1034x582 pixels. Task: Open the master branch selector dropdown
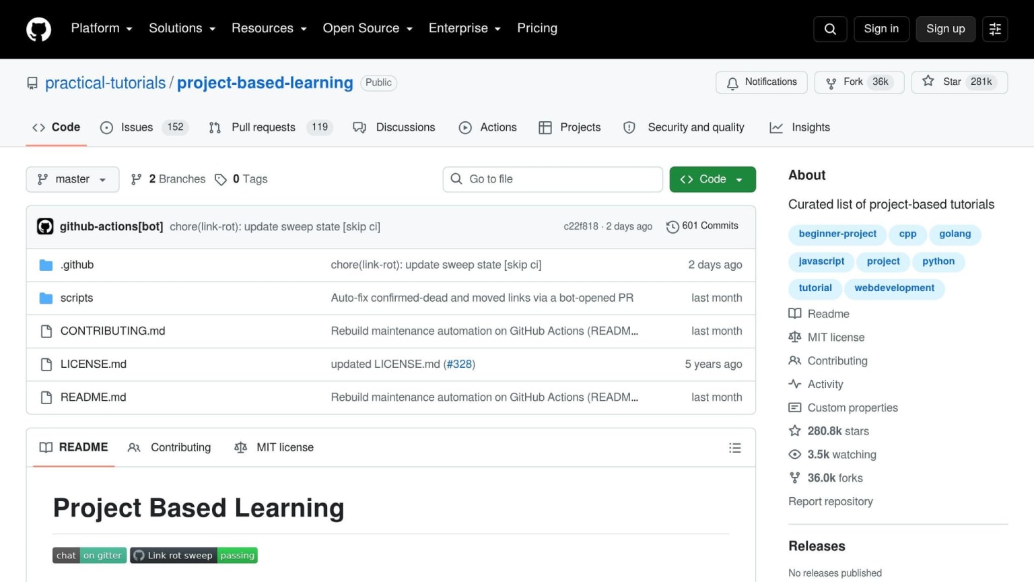[73, 179]
